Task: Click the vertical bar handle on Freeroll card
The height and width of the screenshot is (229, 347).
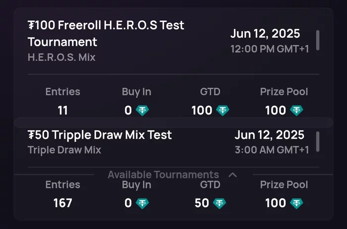Action: [x=318, y=40]
